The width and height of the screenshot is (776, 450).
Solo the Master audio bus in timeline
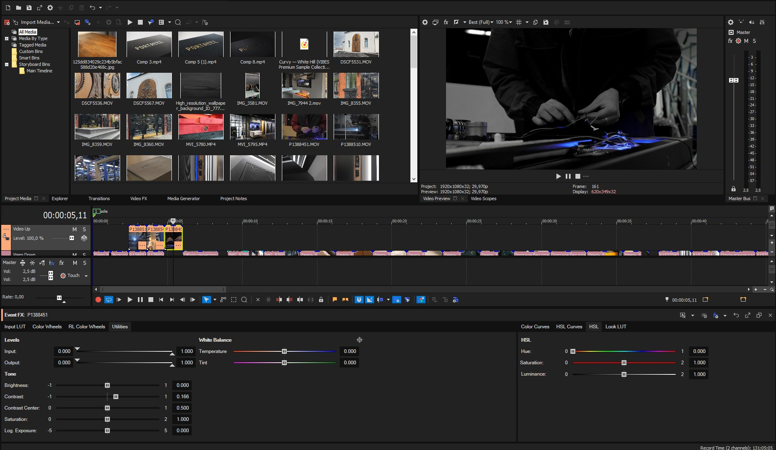pyautogui.click(x=85, y=263)
